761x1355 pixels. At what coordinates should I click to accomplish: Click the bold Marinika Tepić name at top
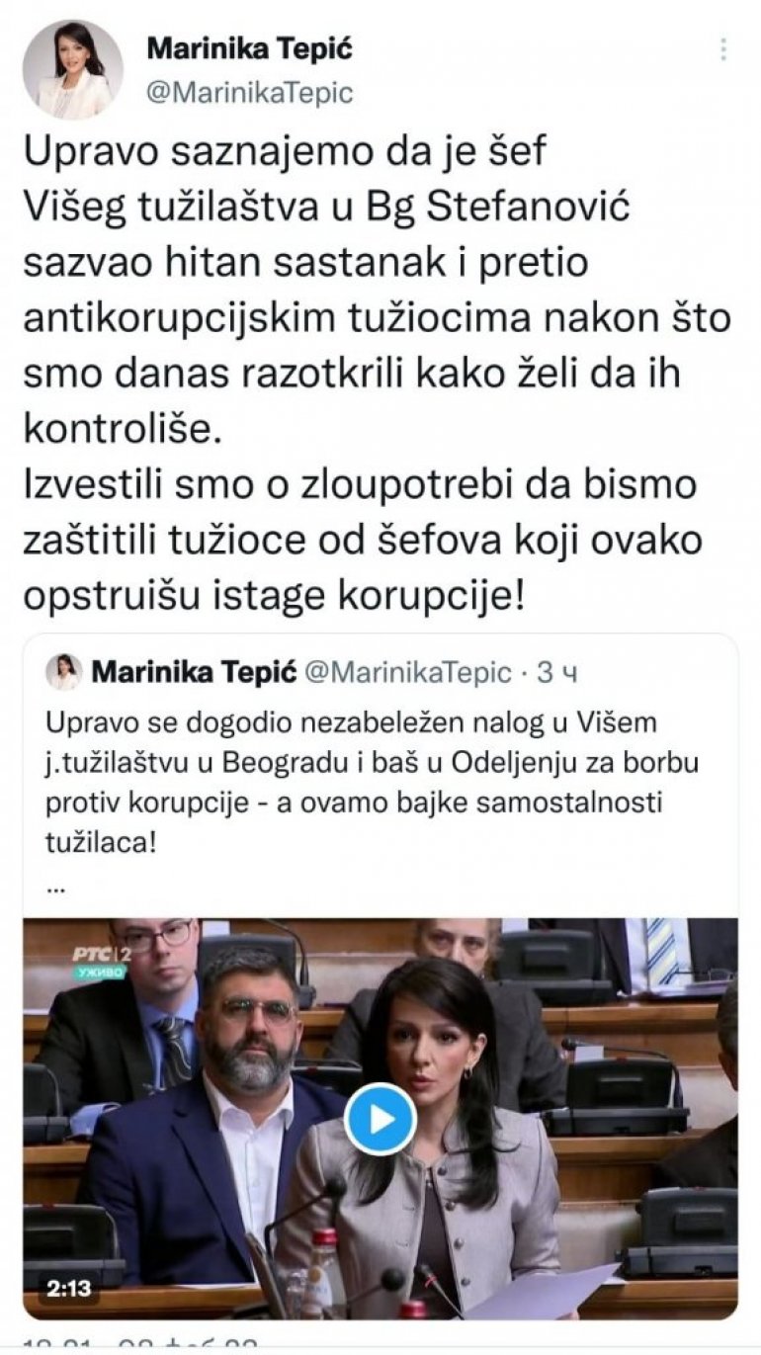pos(249,47)
